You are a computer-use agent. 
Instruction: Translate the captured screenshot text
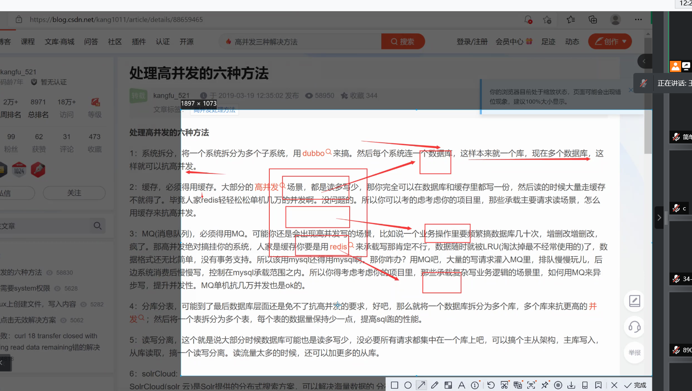pos(518,385)
